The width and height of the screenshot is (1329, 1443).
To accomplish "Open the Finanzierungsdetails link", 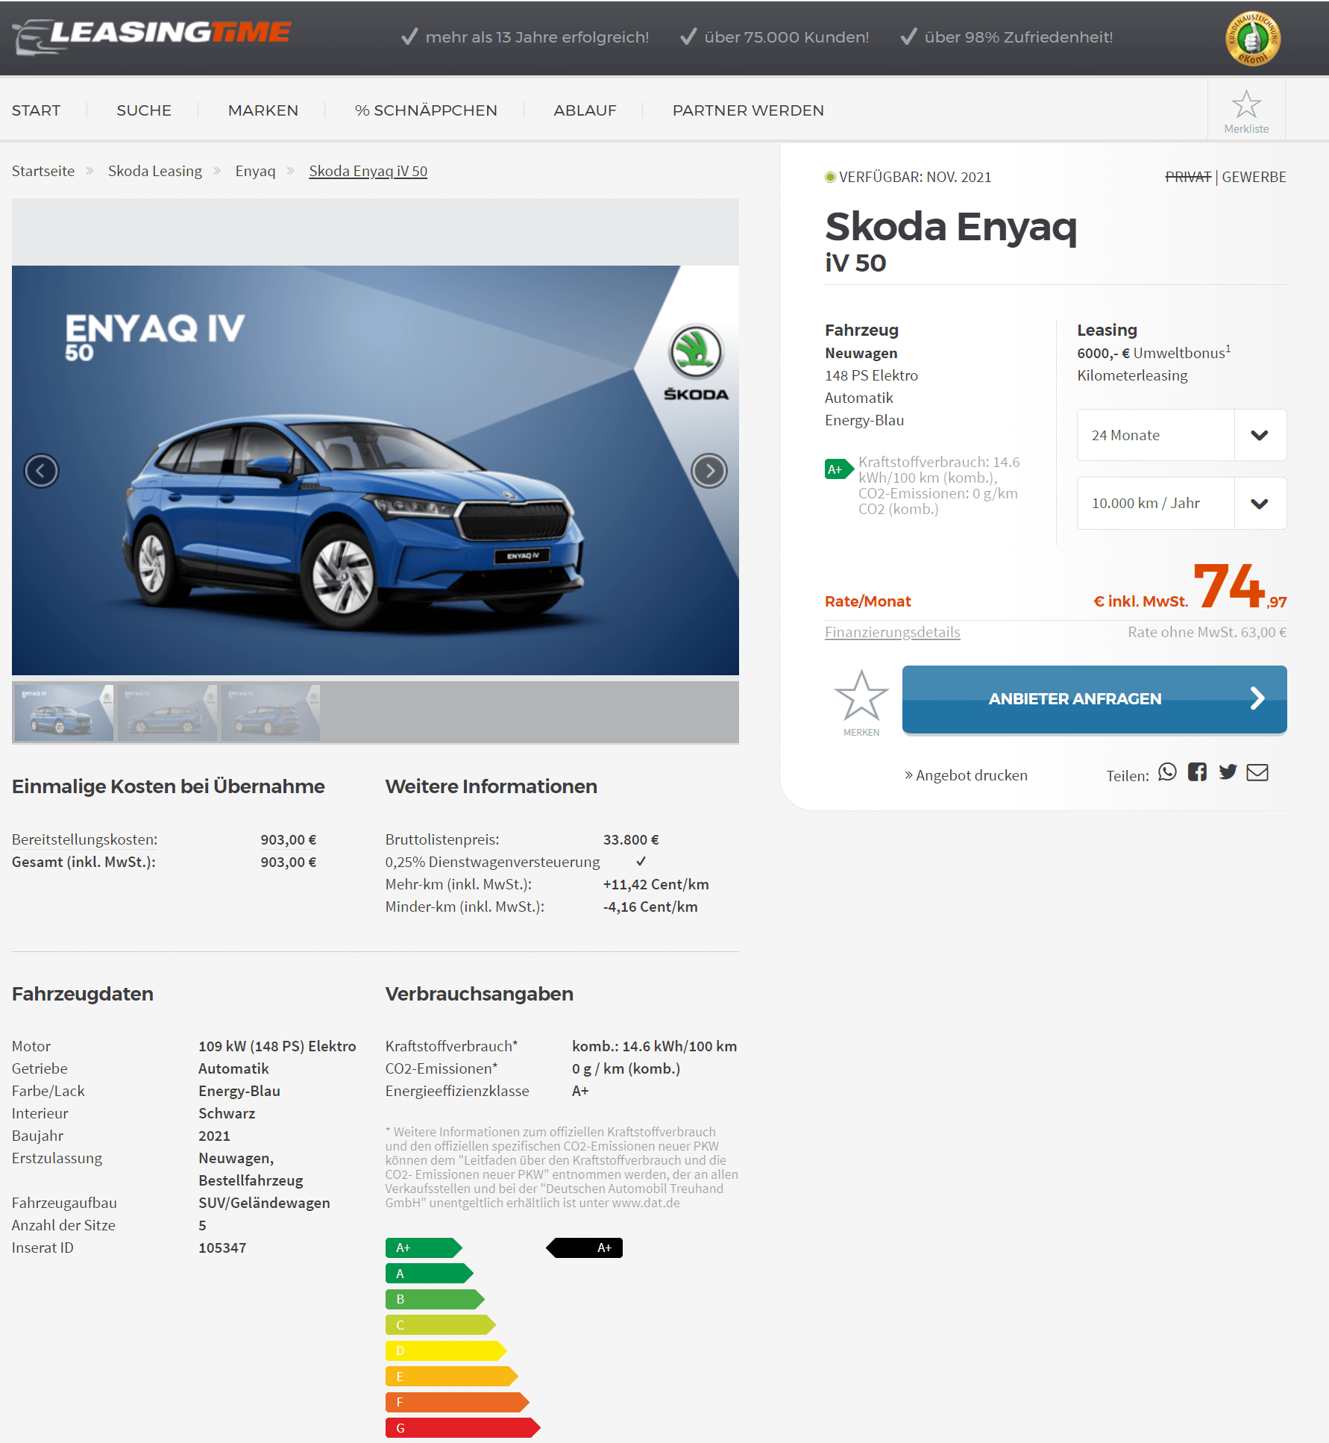I will tap(892, 632).
